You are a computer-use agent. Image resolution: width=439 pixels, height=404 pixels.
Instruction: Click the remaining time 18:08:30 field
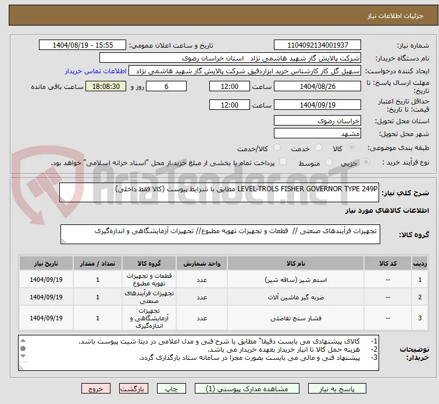click(x=106, y=86)
